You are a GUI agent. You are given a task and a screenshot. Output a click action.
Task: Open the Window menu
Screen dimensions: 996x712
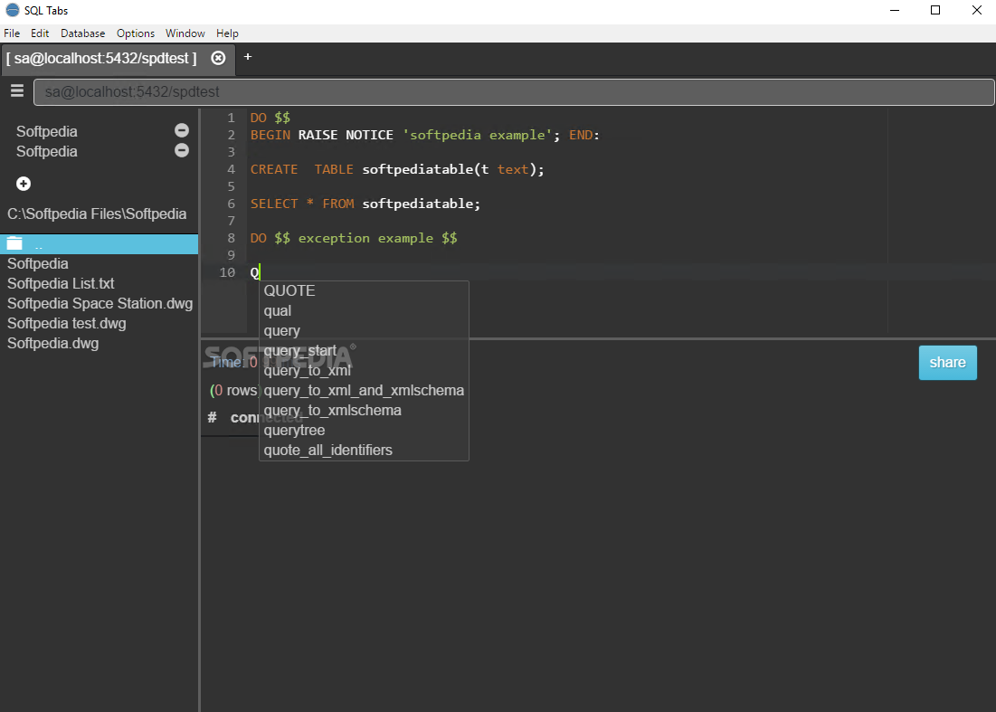point(185,33)
